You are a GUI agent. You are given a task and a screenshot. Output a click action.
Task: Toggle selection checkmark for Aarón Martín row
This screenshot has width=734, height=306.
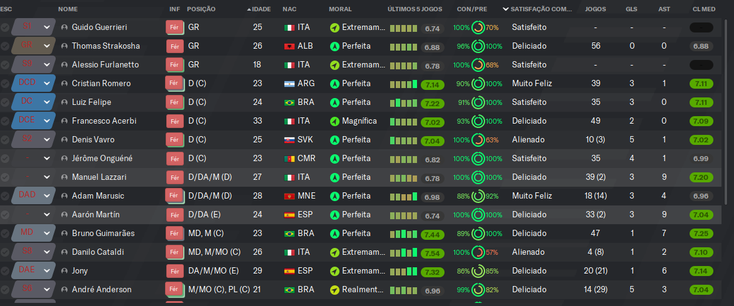coord(4,215)
